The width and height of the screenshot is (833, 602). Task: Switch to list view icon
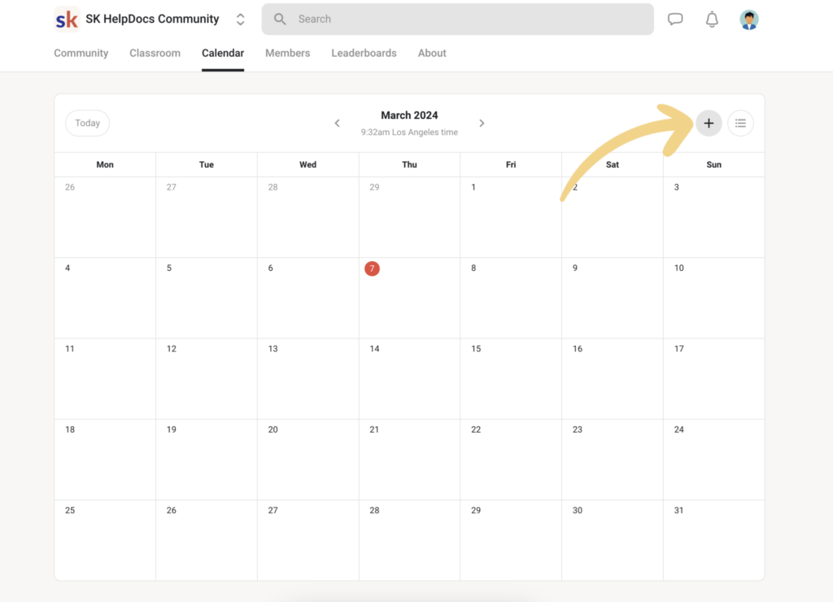(x=740, y=123)
